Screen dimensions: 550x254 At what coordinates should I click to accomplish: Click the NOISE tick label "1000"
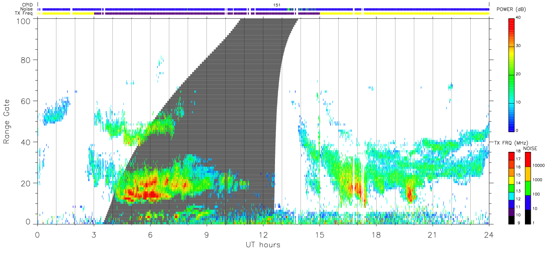(537, 180)
